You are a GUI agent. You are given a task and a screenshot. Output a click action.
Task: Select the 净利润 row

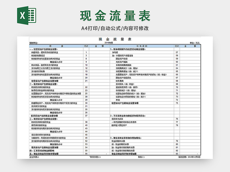pyautogui.click(x=115, y=52)
